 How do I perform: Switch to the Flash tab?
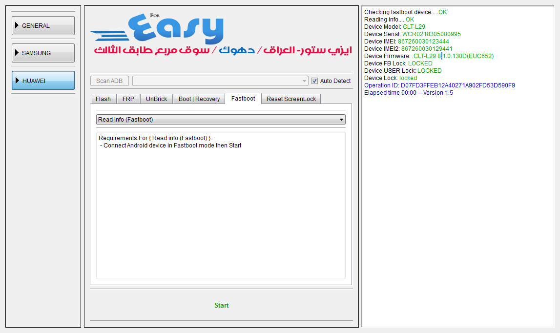click(x=103, y=99)
